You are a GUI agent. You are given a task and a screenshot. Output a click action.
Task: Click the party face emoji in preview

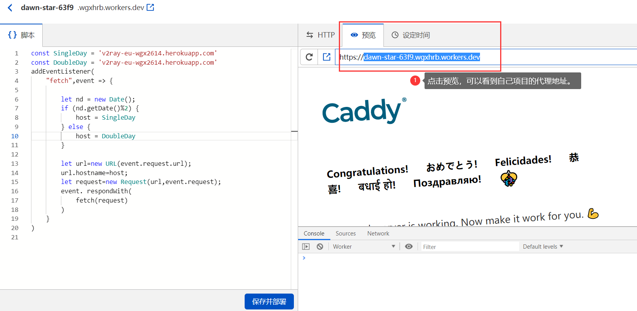[x=509, y=179]
